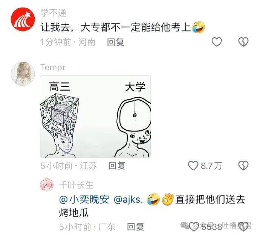Reply to 学不通's comment
Viewport: 260px width, 236px height.
tap(116, 42)
